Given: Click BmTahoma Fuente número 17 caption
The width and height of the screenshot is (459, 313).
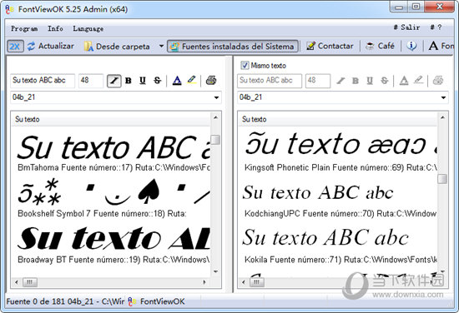Looking at the screenshot, I should 113,167.
